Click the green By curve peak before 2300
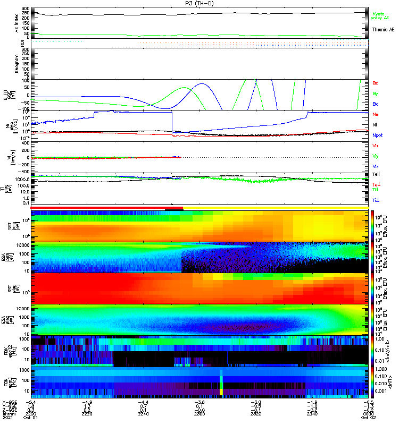 point(184,88)
